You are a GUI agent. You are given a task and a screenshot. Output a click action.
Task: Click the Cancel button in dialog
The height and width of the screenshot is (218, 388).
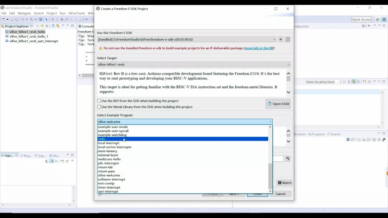coord(280,194)
